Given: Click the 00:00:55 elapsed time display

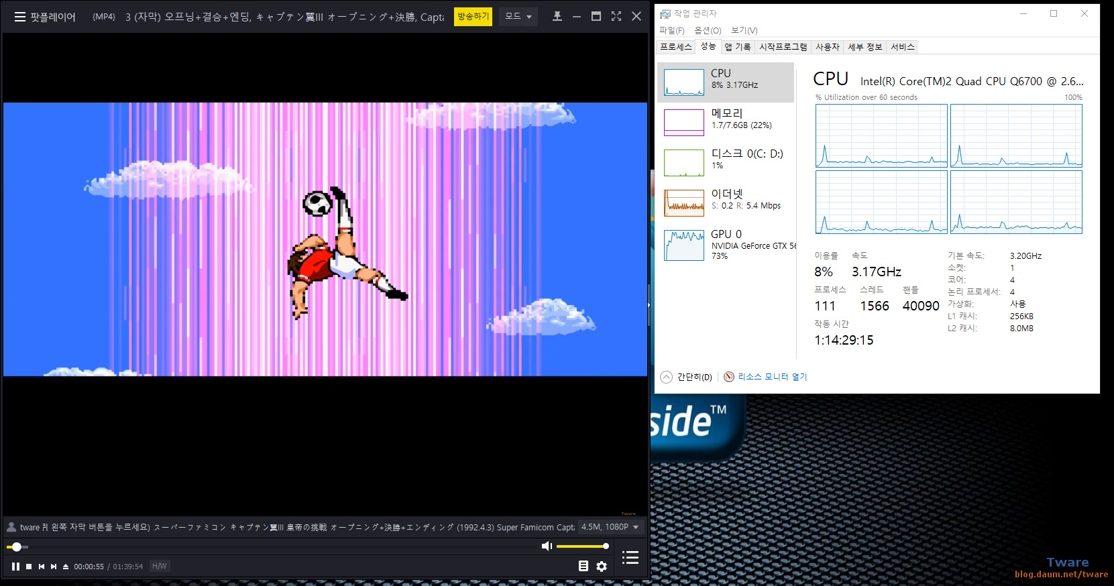Looking at the screenshot, I should [89, 567].
